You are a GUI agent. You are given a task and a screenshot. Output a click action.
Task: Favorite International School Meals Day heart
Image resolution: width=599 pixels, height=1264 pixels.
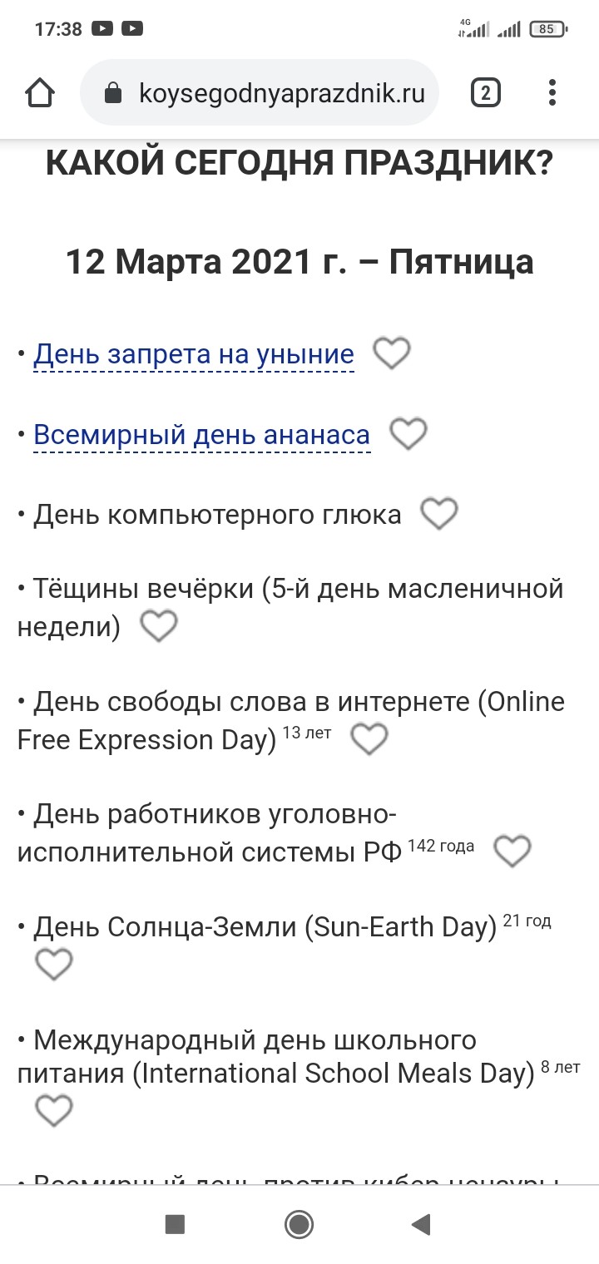coord(54,1110)
